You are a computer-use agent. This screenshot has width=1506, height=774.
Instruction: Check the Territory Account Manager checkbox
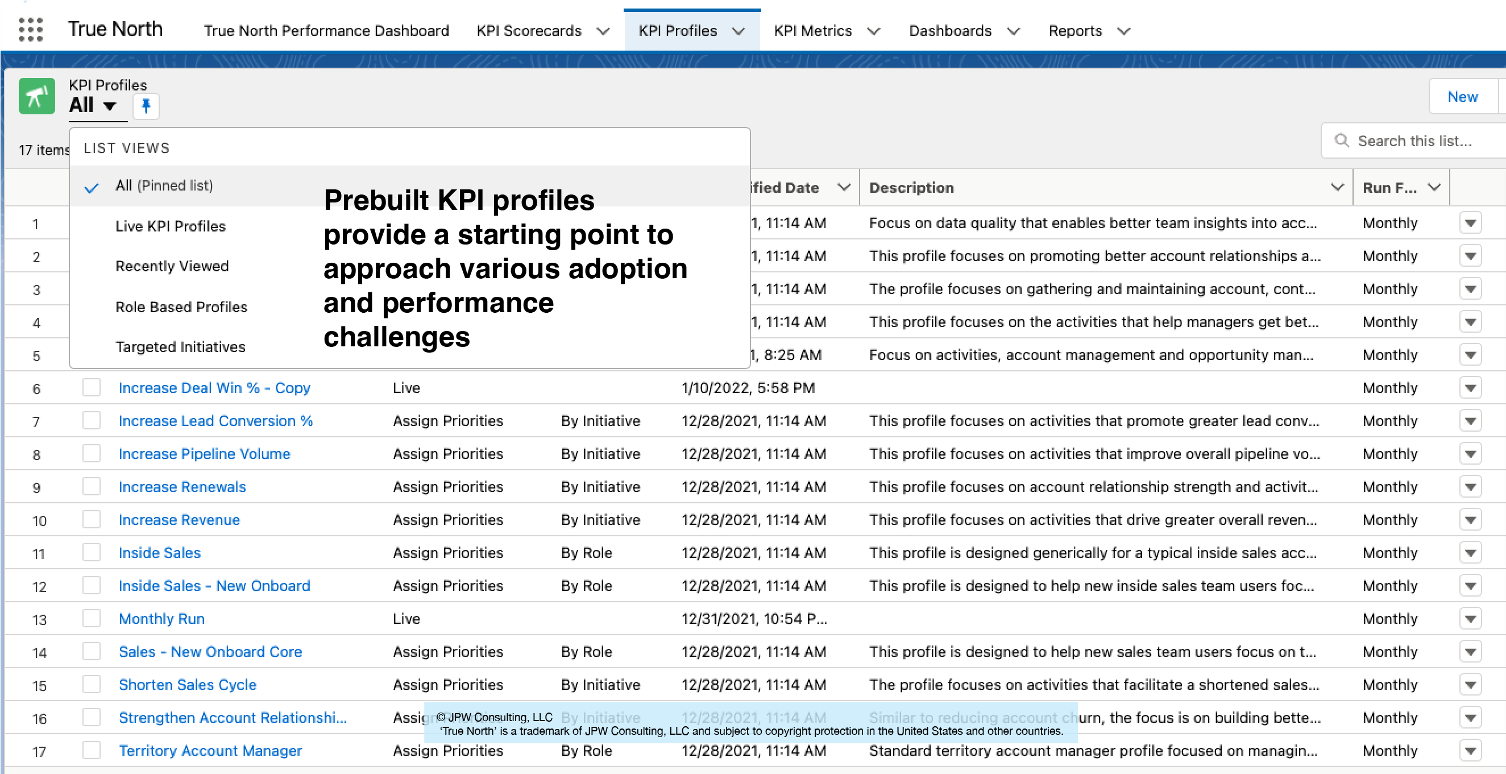point(91,750)
